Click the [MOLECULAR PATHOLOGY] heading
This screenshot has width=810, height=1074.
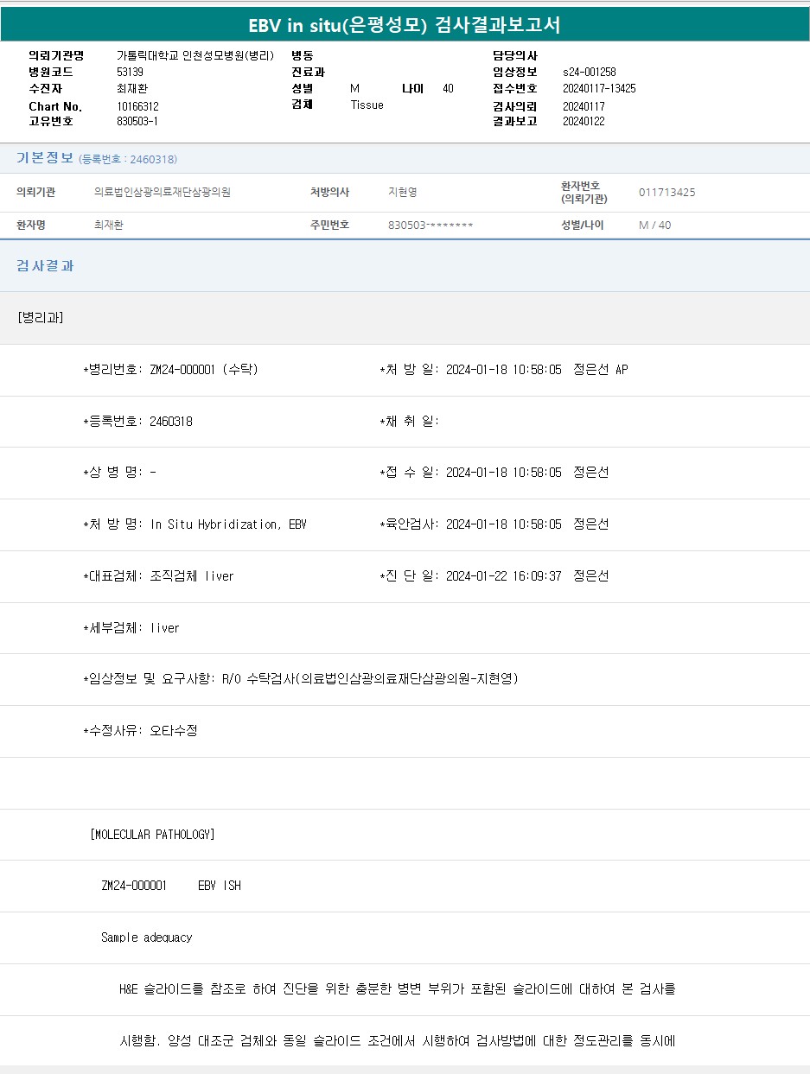click(x=152, y=835)
